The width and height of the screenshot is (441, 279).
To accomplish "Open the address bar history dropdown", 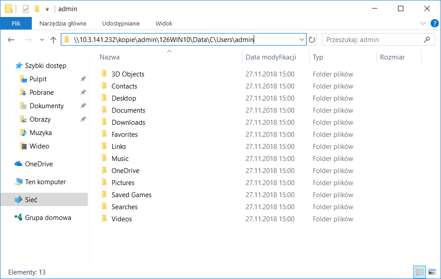I will pos(302,40).
